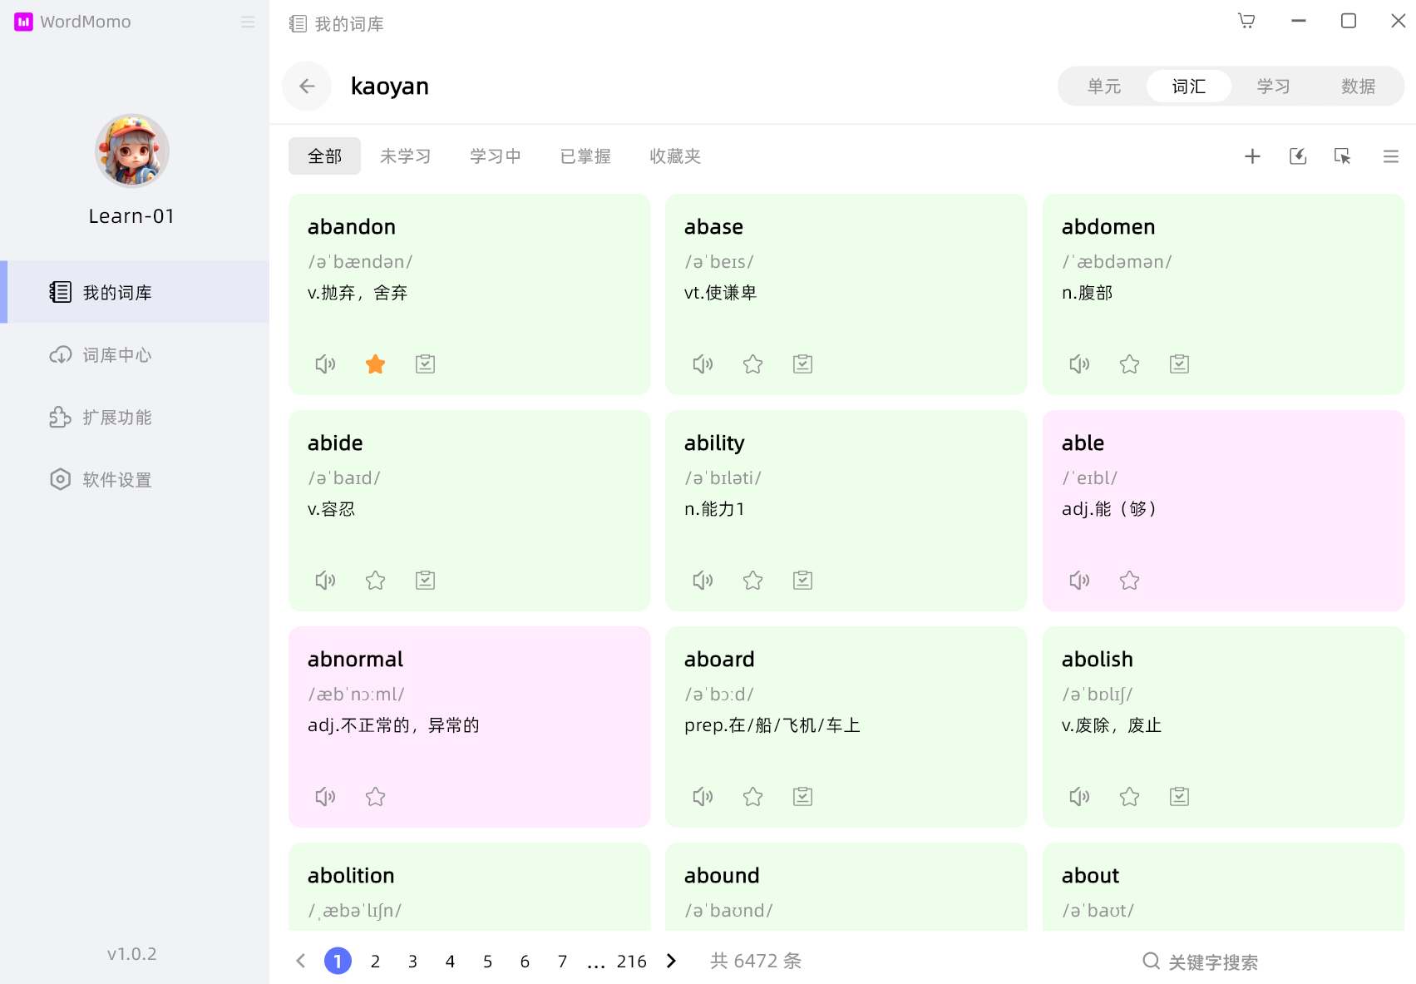
Task: Play audio for the word aboard
Action: pyautogui.click(x=703, y=797)
